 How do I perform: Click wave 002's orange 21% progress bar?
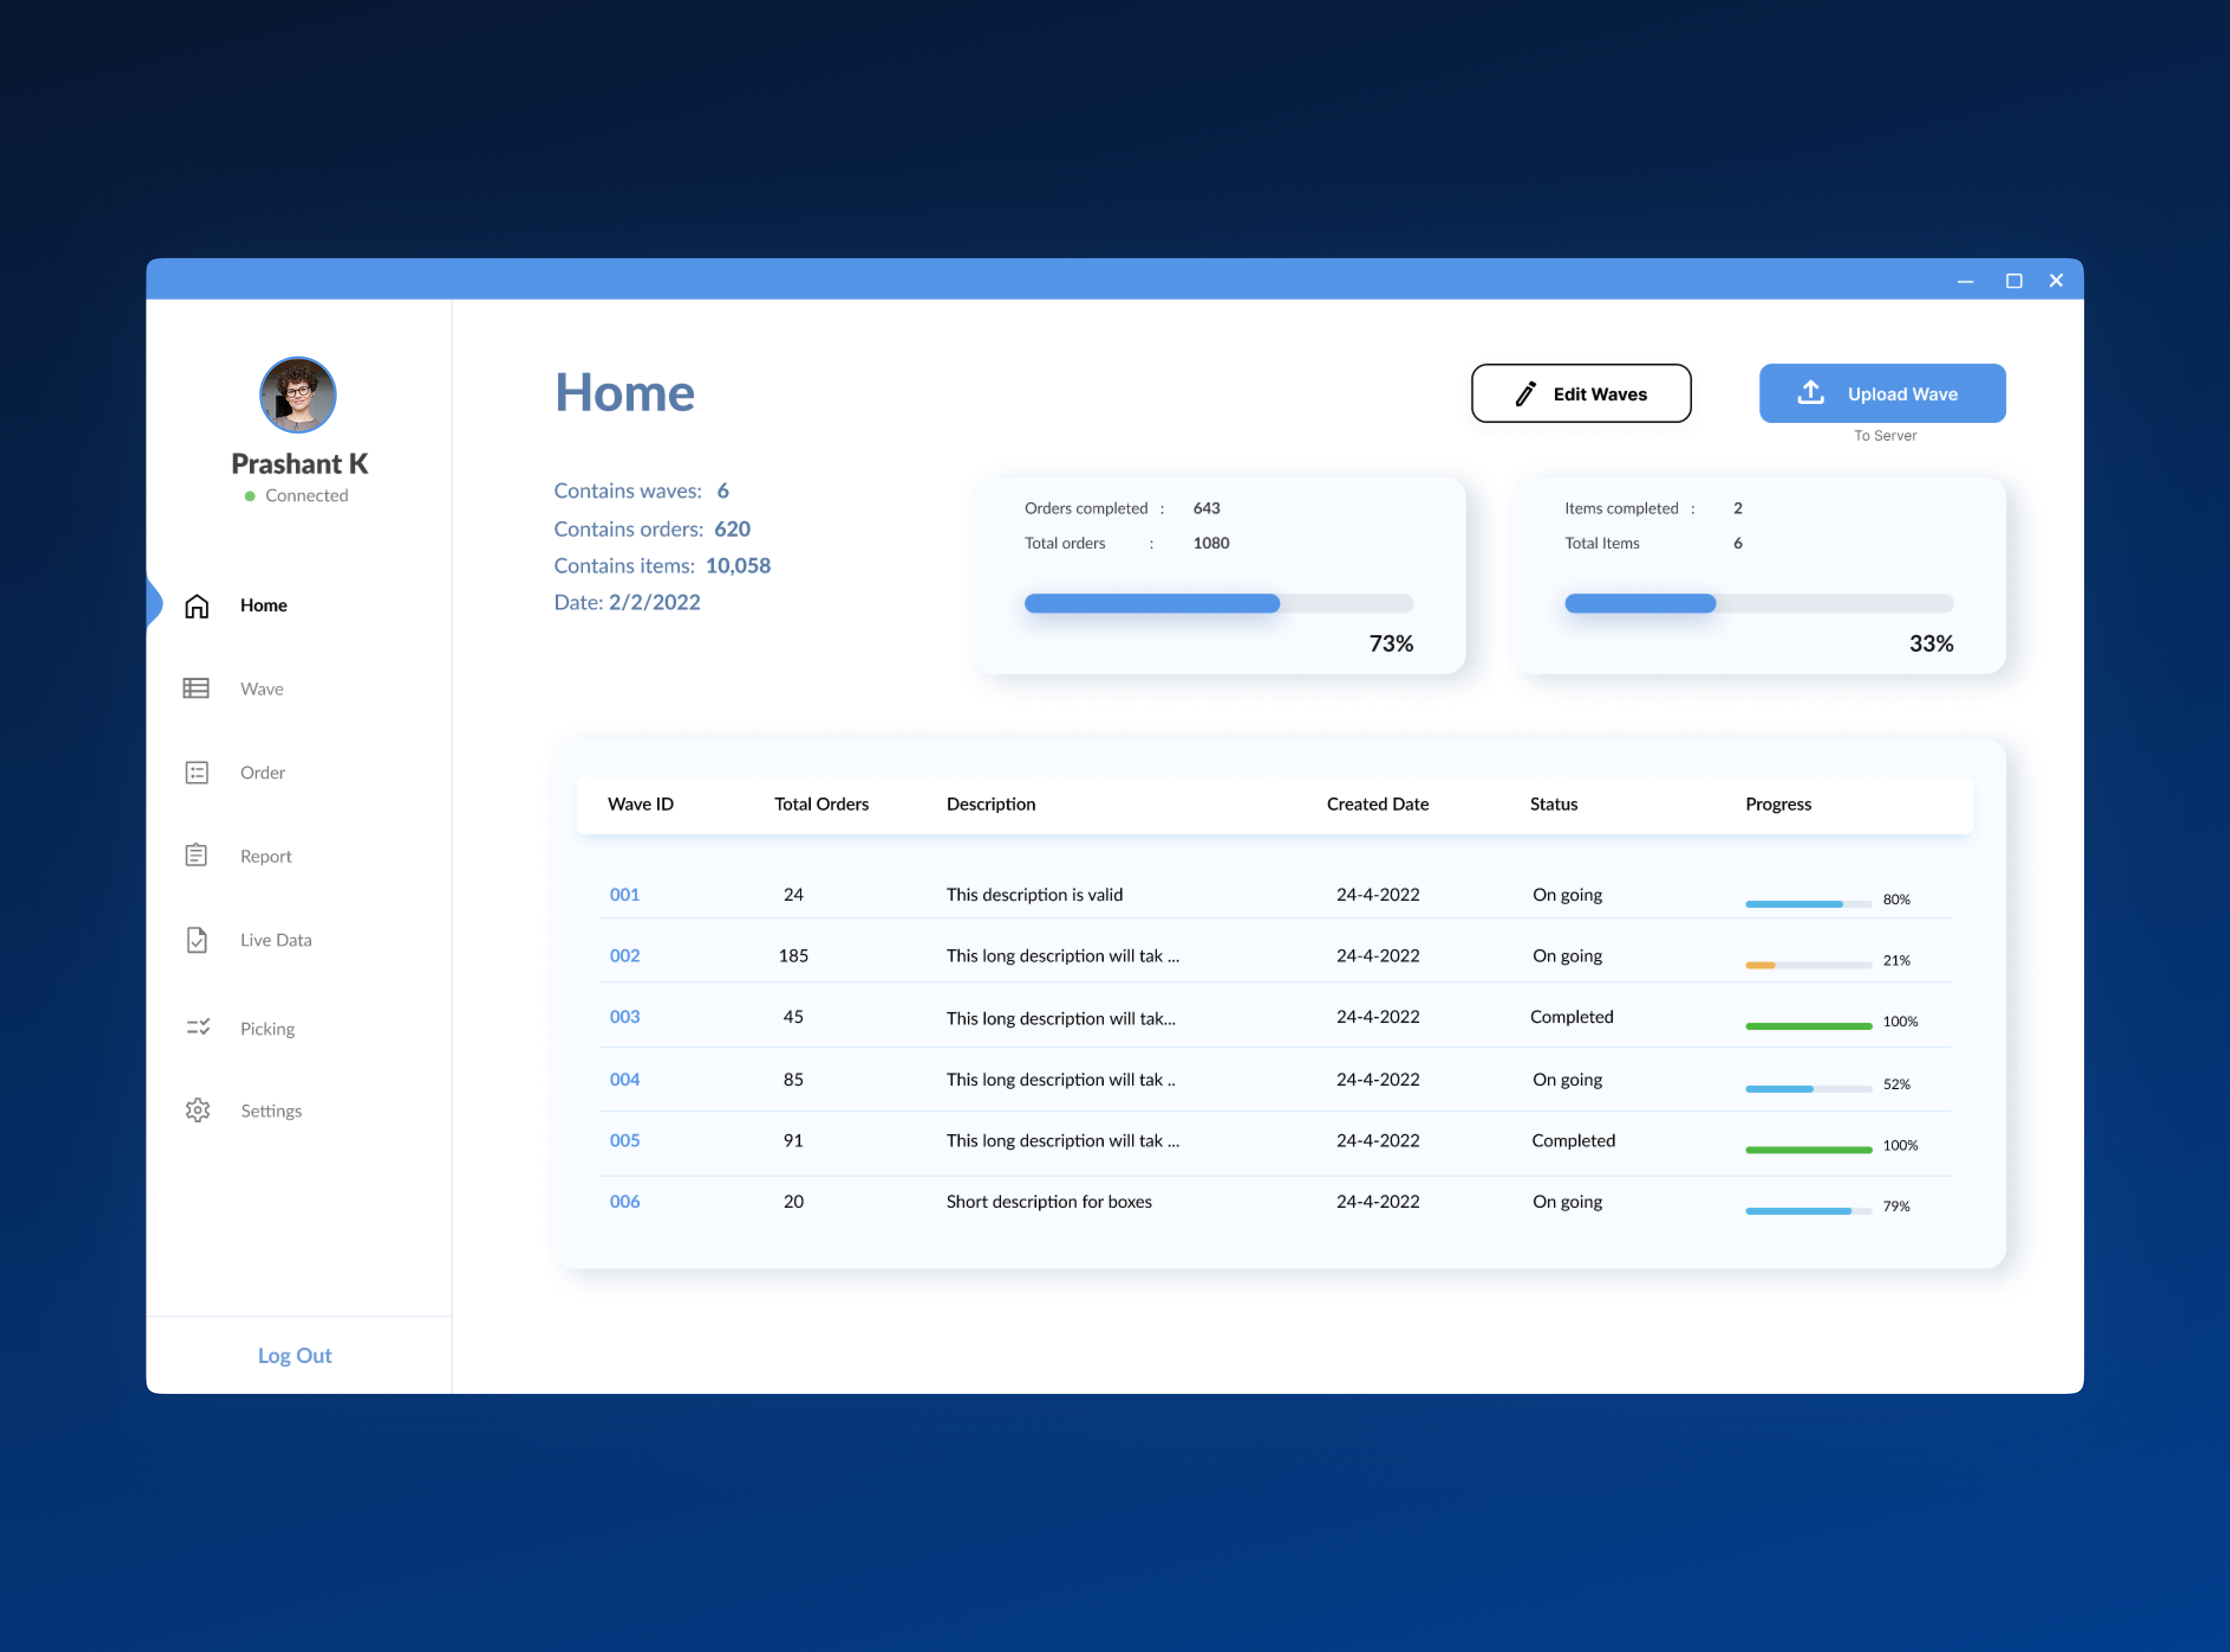coord(1808,965)
